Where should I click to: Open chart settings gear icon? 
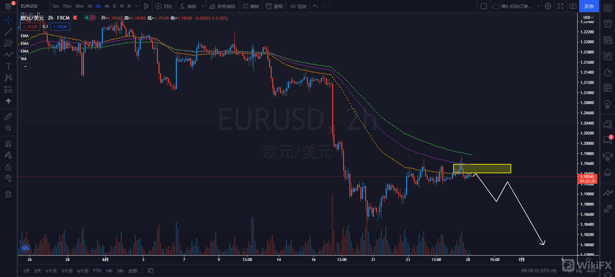point(548,6)
